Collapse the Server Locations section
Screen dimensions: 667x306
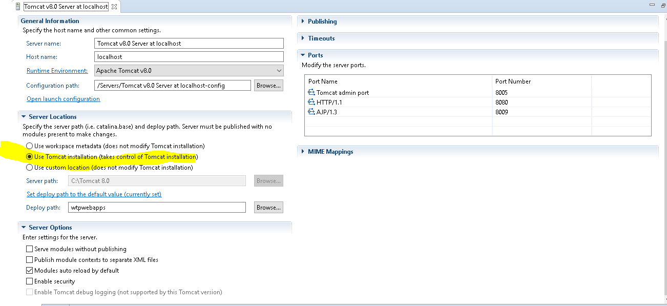pyautogui.click(x=24, y=117)
